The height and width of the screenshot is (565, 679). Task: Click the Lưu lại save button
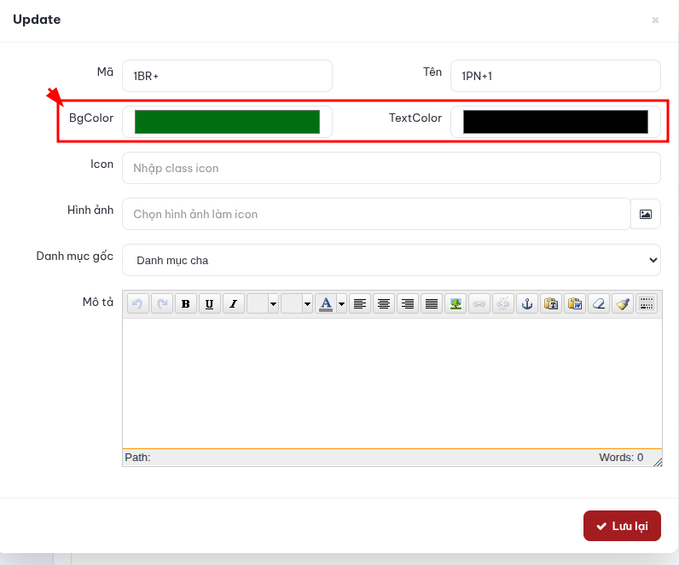point(622,526)
